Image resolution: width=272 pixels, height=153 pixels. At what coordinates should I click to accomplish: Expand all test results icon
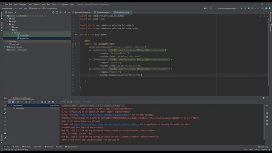coord(26,102)
